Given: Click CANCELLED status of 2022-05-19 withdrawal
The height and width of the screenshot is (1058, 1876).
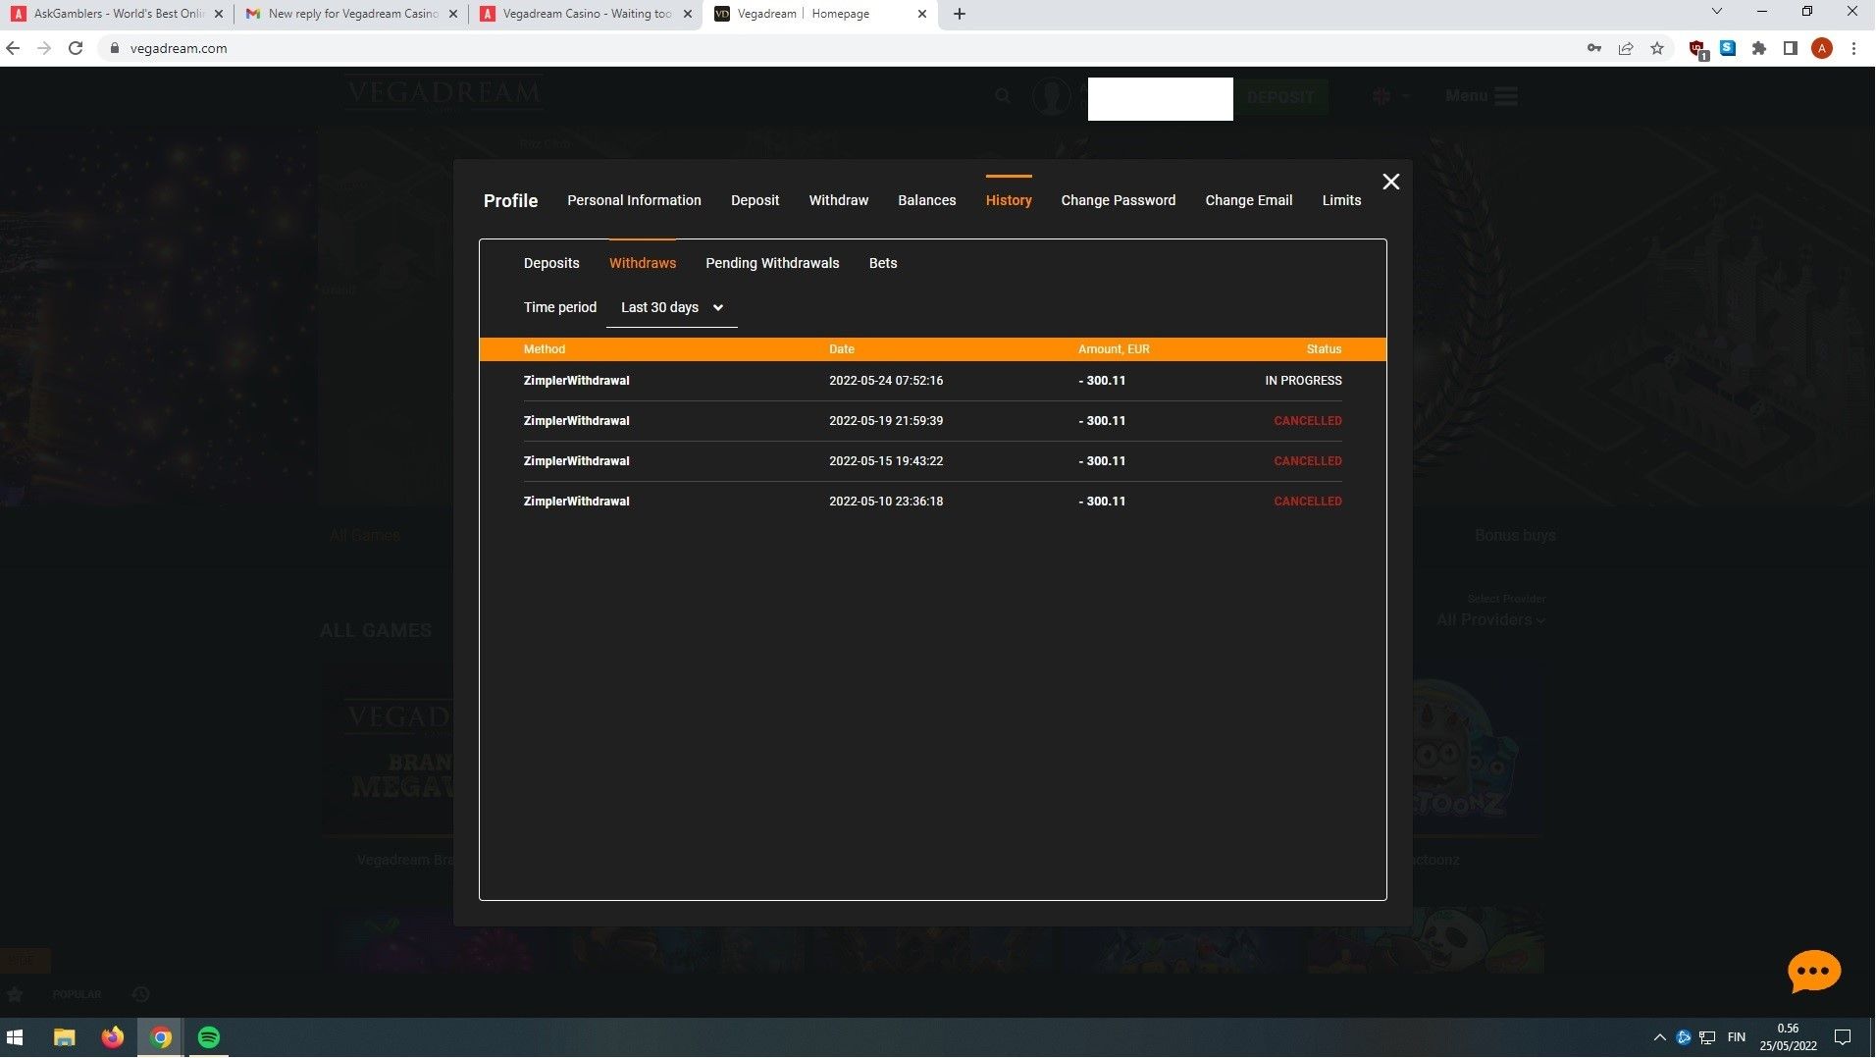Looking at the screenshot, I should coord(1308,421).
